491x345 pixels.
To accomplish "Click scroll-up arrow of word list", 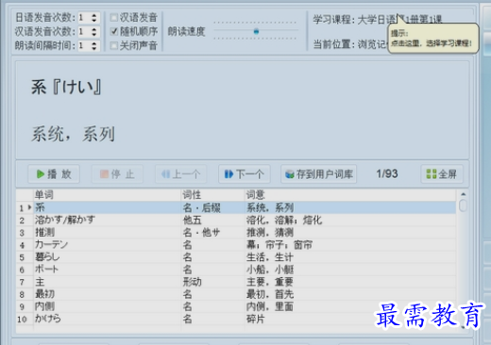I will [463, 194].
